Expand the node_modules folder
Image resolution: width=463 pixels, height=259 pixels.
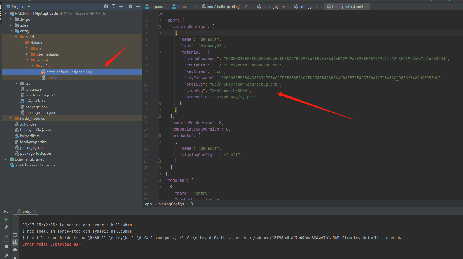tap(11, 118)
